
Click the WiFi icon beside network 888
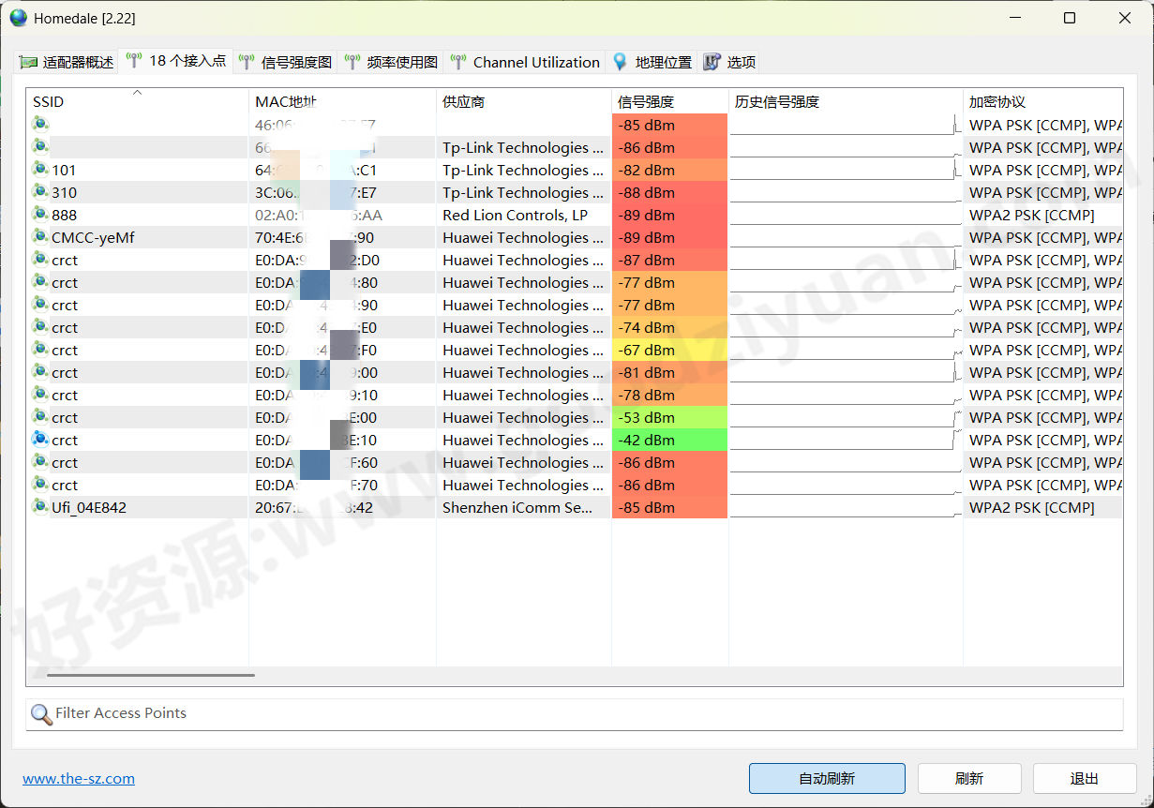click(x=39, y=214)
